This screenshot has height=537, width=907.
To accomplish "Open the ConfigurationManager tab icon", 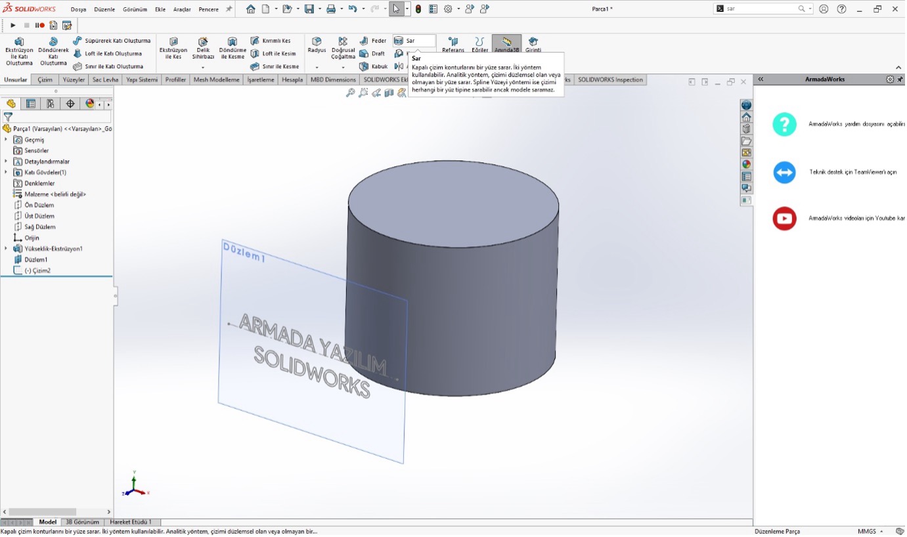I will click(50, 104).
